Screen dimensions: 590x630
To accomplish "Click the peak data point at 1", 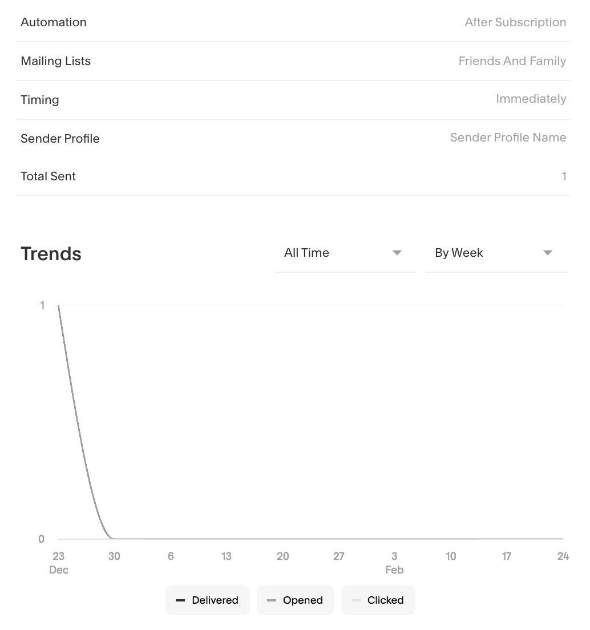I will point(59,305).
